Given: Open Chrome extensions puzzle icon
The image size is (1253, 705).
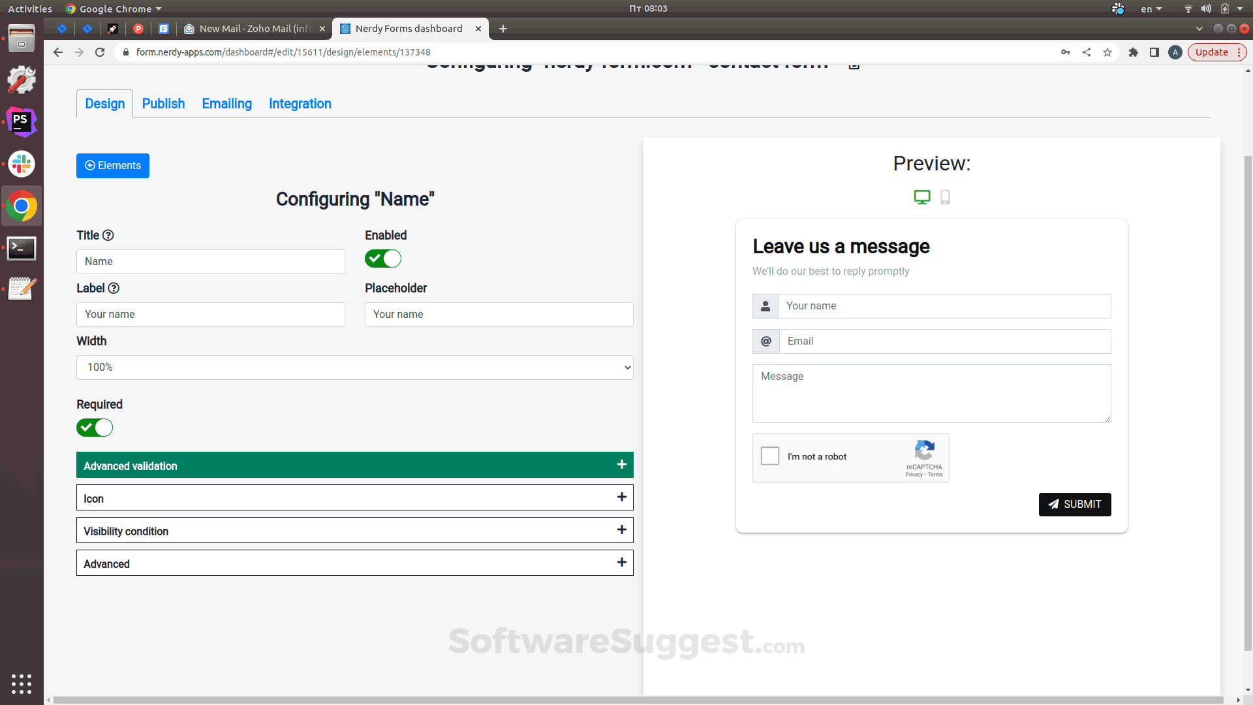Looking at the screenshot, I should 1133,52.
